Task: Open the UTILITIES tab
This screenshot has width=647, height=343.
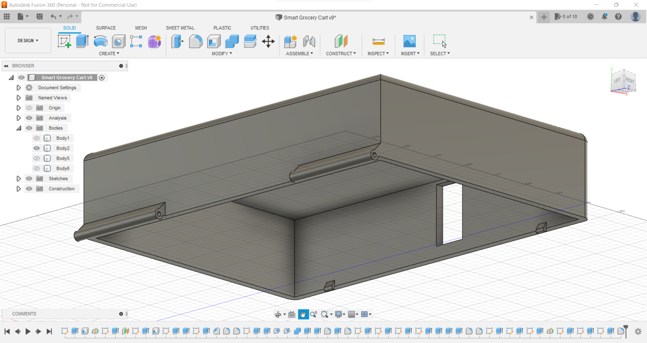Action: (x=259, y=28)
